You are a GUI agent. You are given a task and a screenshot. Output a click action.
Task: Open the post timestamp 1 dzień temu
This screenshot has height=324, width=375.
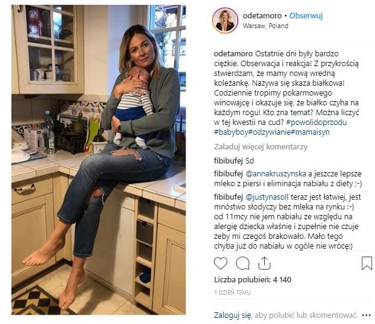(x=232, y=292)
